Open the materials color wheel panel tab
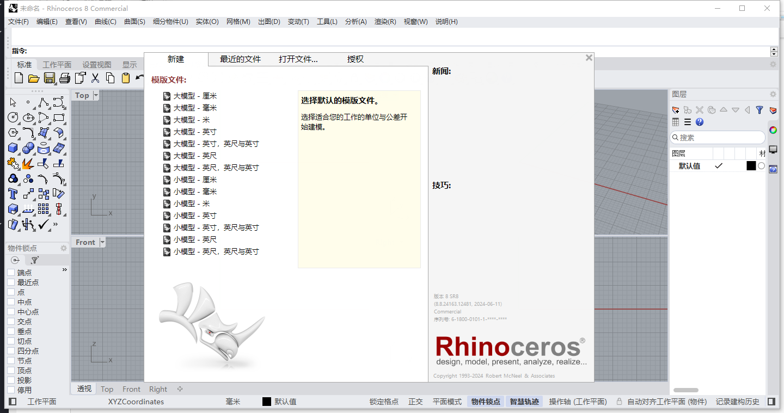784x413 pixels. pos(773,130)
